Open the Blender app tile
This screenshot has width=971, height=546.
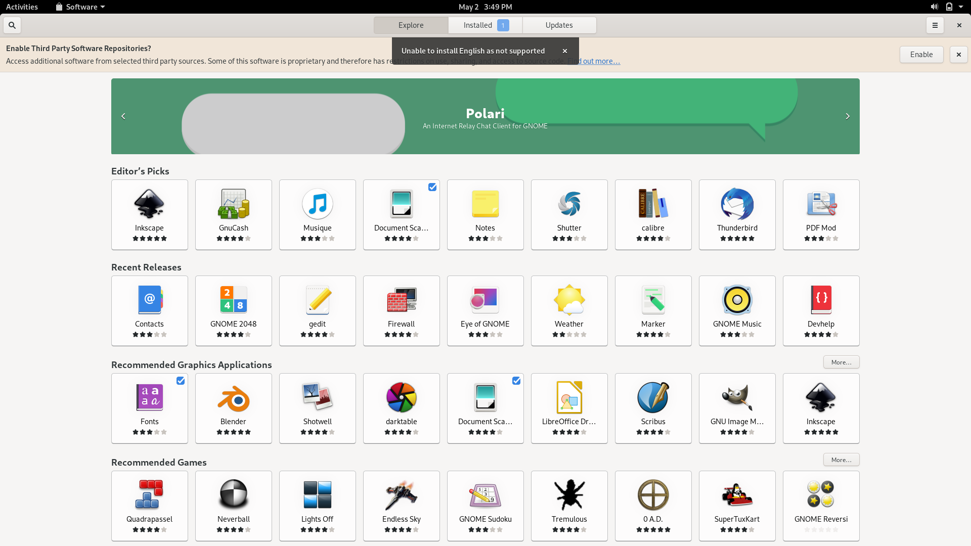point(233,408)
